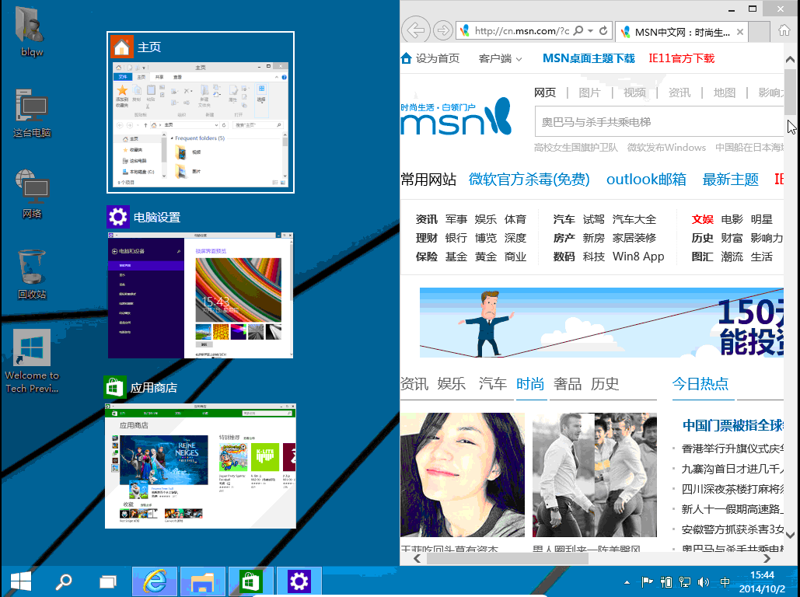
Task: Open PC Settings gear on taskbar
Action: tap(299, 581)
